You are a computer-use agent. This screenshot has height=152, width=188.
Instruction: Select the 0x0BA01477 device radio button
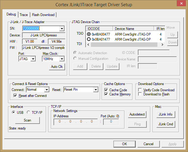pyautogui.click(x=89, y=39)
